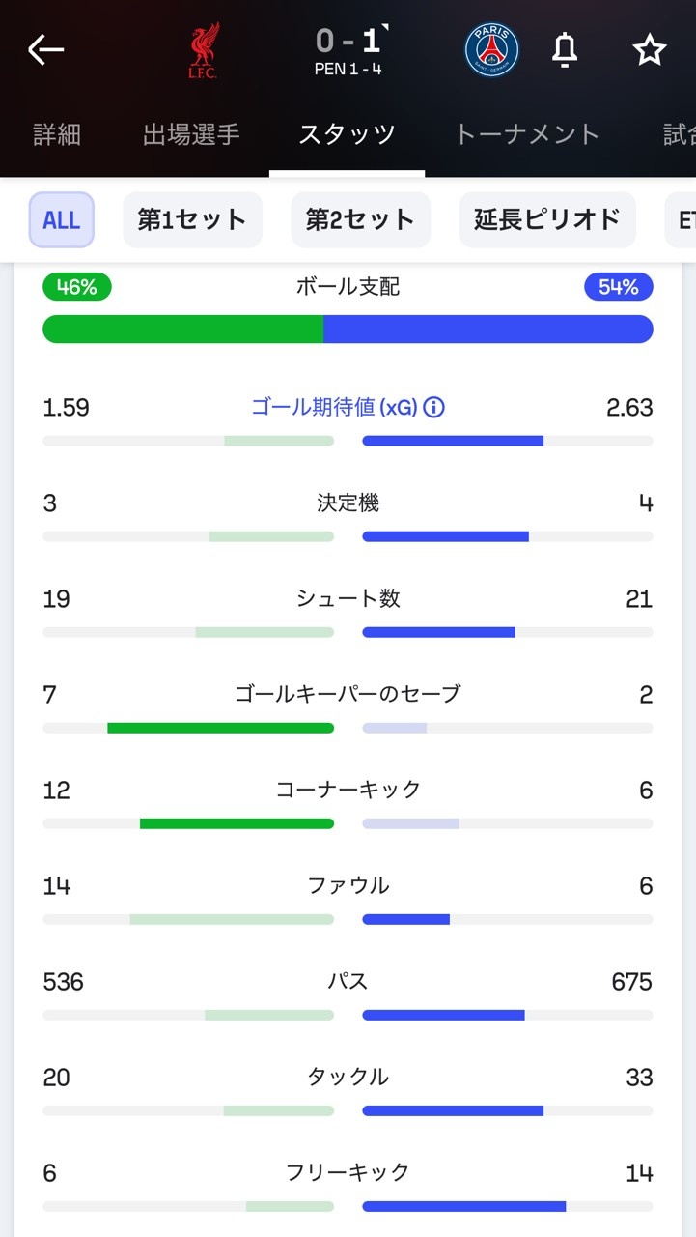Enable match notifications with bell icon

(565, 50)
